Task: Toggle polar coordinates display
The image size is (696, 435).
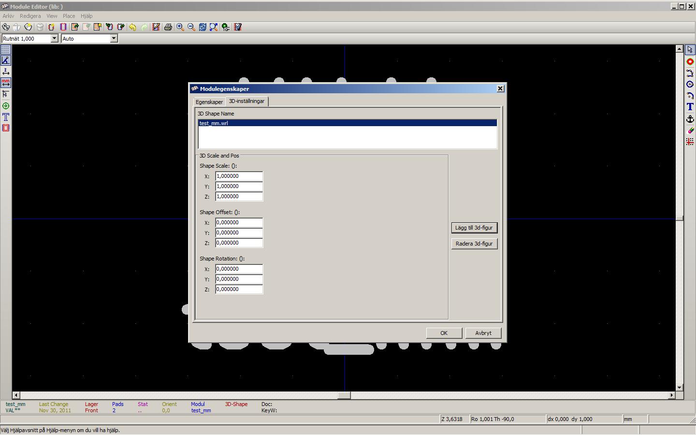Action: point(5,60)
